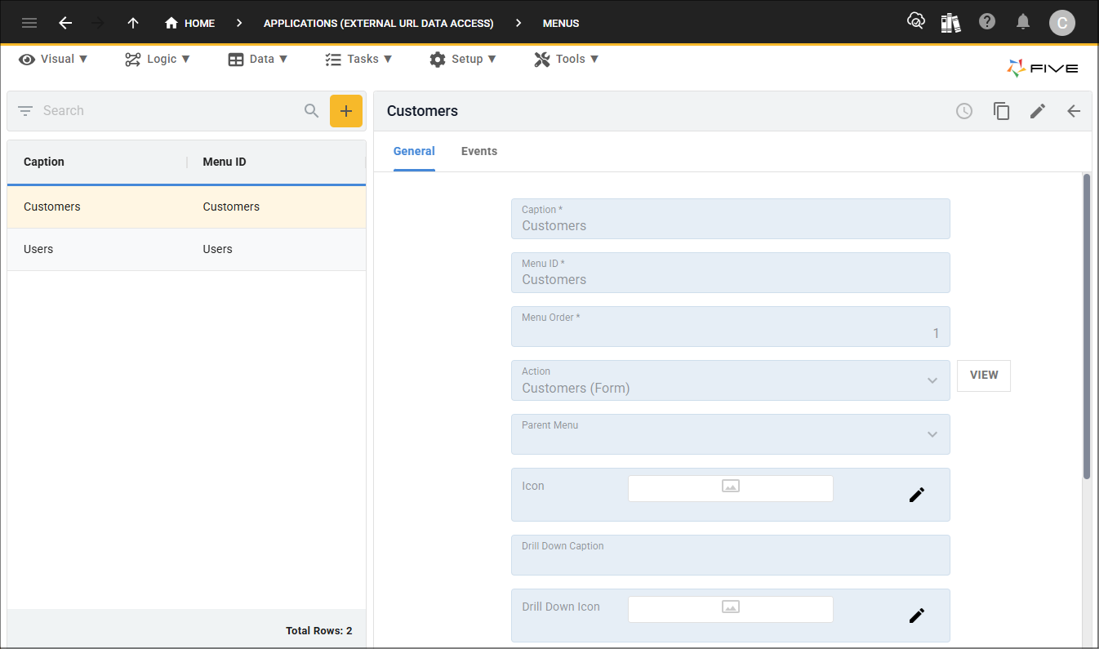The width and height of the screenshot is (1099, 649).
Task: Click the yellow plus add menu button
Action: 345,111
